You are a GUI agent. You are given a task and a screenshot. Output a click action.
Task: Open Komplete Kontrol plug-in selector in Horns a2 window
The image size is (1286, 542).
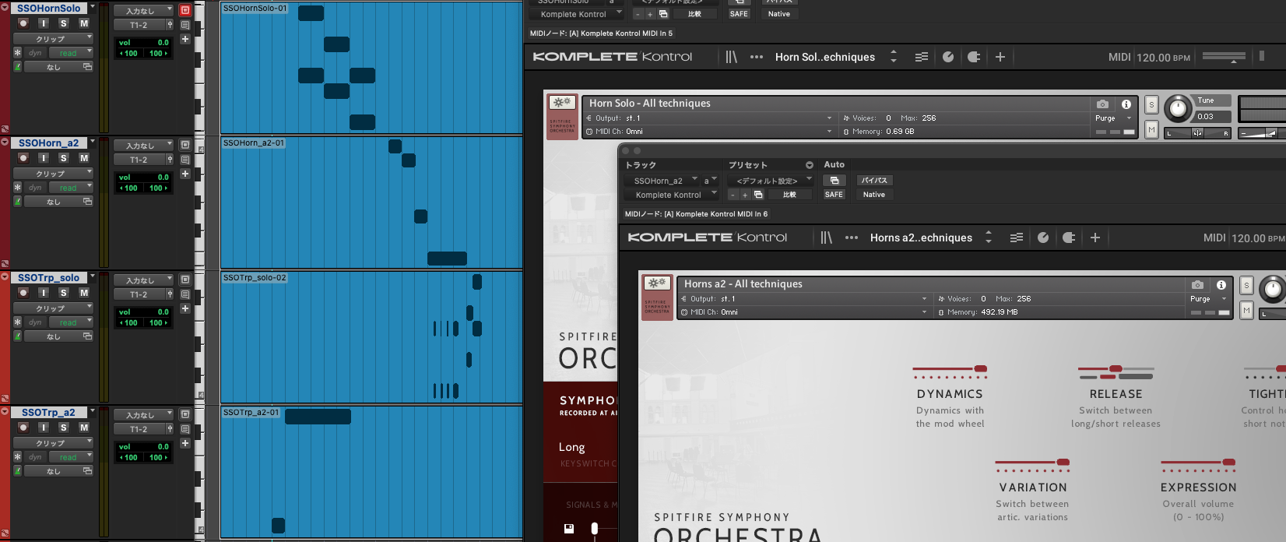(671, 195)
